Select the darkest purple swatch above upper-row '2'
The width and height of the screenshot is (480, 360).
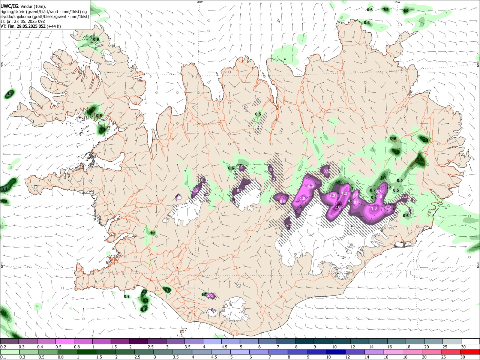(x=138, y=341)
